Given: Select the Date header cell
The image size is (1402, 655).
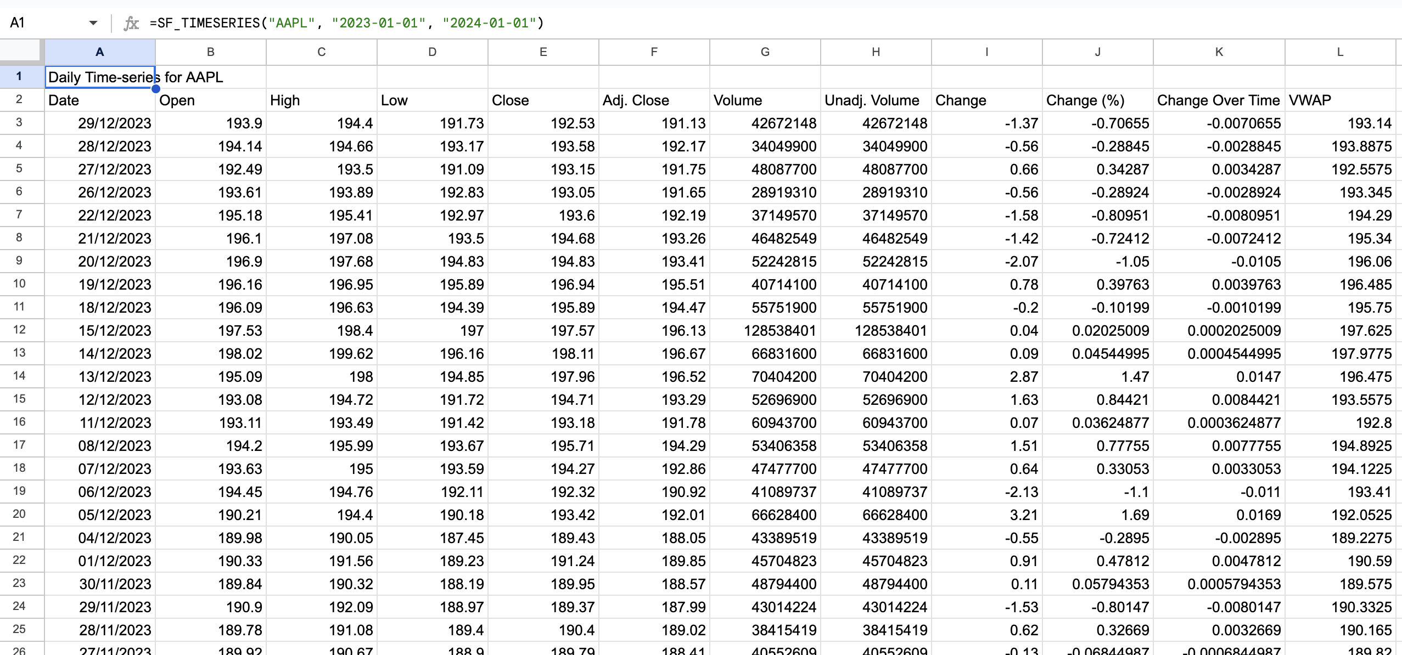Looking at the screenshot, I should [x=100, y=100].
